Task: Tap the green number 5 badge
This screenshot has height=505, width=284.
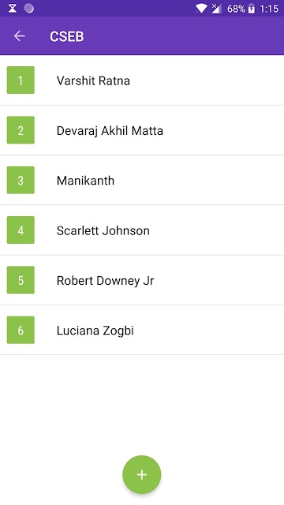Action: coord(21,280)
